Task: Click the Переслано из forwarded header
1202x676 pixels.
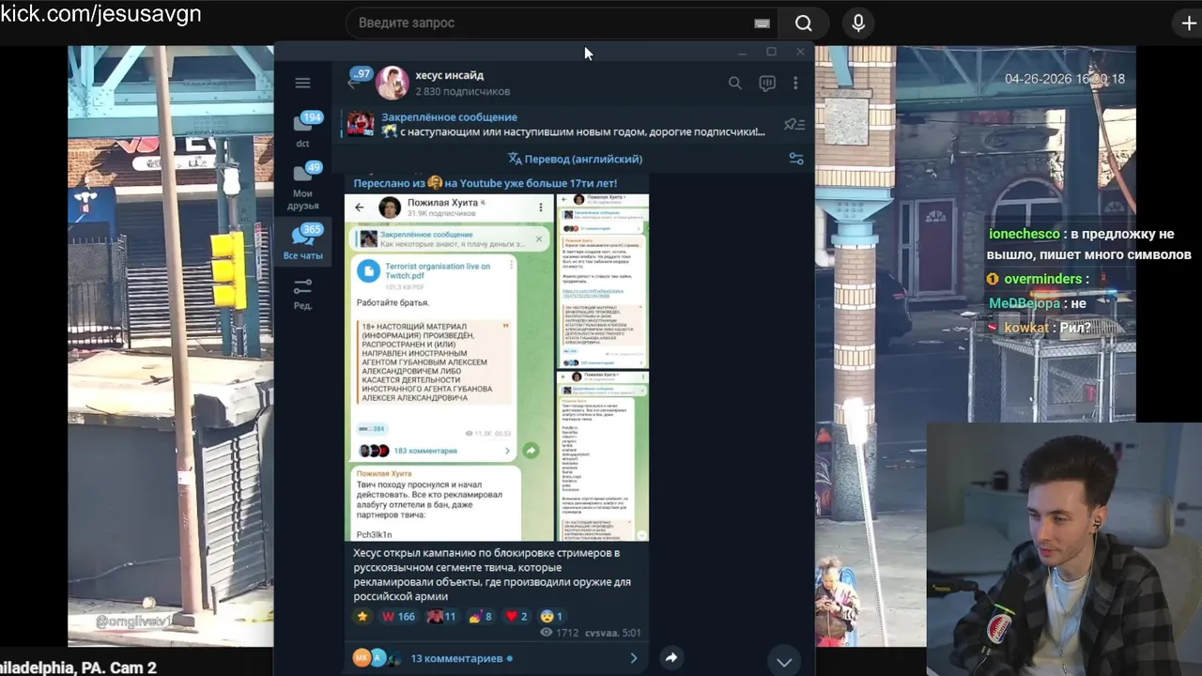Action: pos(485,183)
